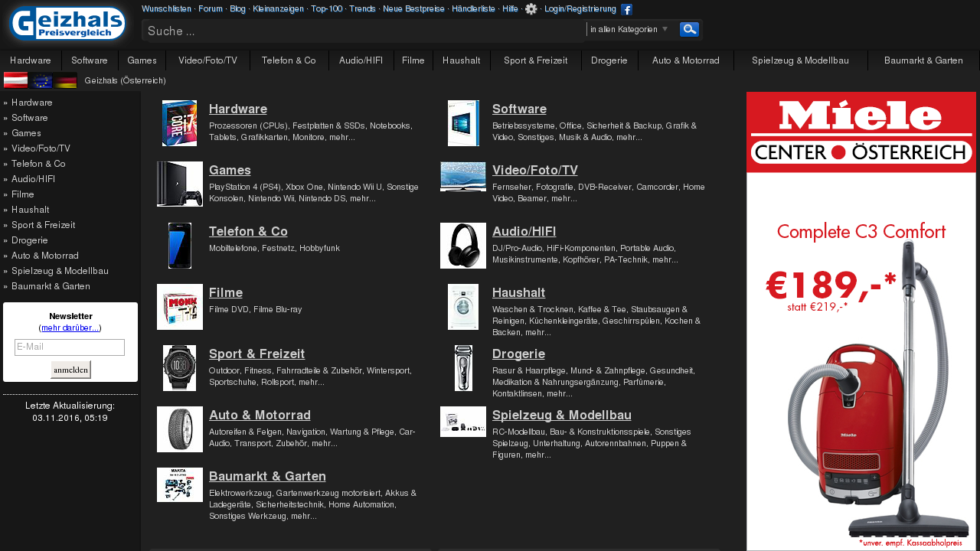
Task: Open the Hardware tab in top navigation
Action: [31, 60]
